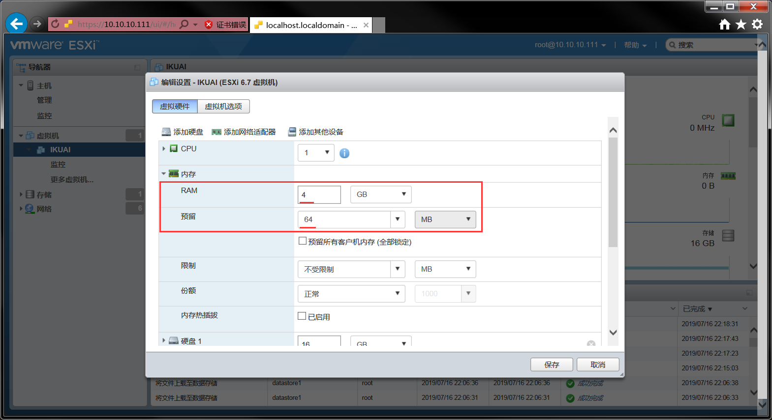Select 存储 storage in the navigator

pos(44,195)
